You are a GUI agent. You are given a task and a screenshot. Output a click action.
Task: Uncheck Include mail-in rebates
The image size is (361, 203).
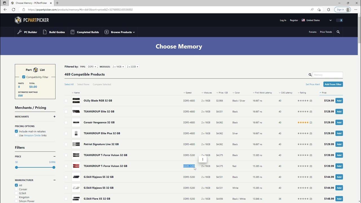pyautogui.click(x=16, y=131)
